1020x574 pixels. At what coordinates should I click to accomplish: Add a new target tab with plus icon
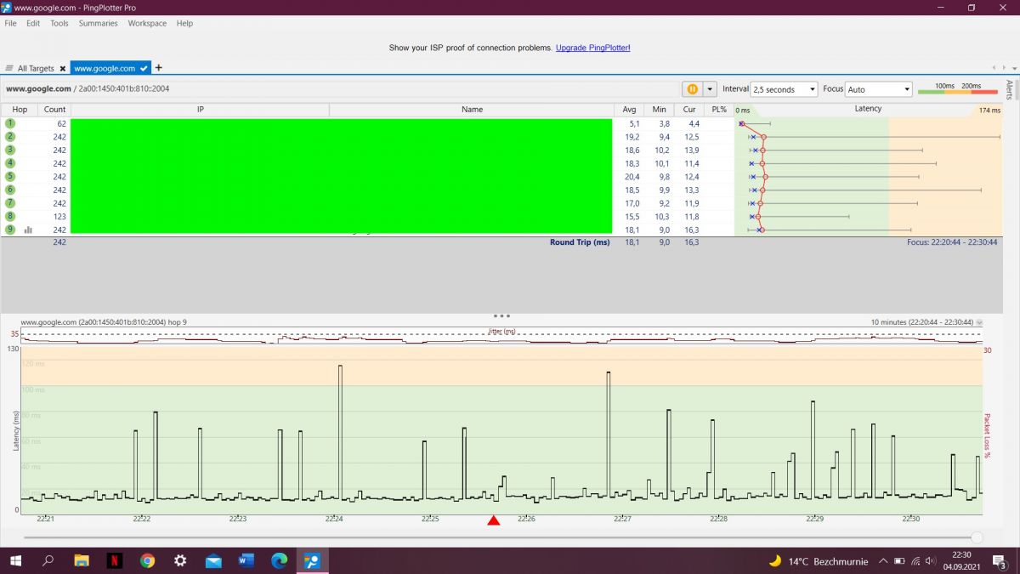(x=159, y=68)
